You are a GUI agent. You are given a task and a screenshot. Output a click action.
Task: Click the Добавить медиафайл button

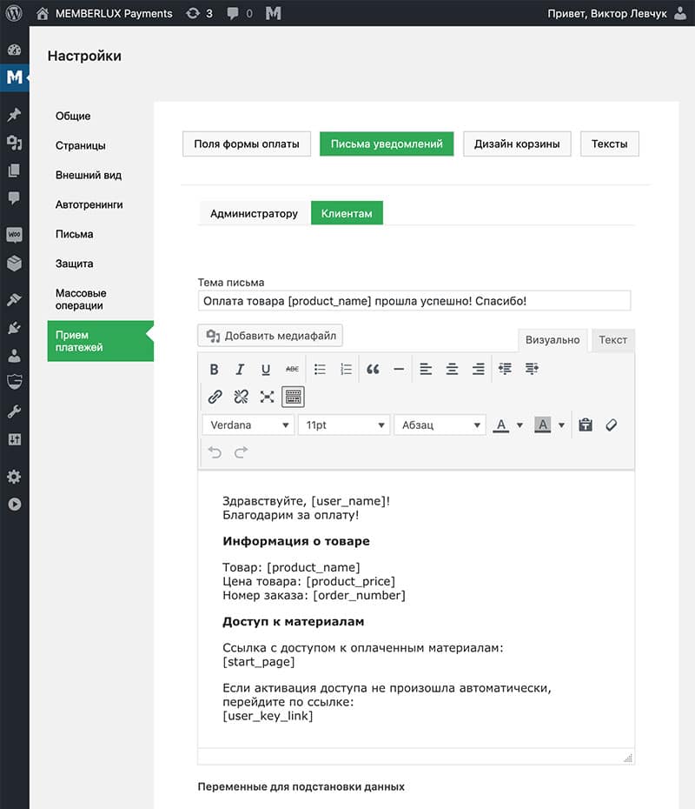271,336
